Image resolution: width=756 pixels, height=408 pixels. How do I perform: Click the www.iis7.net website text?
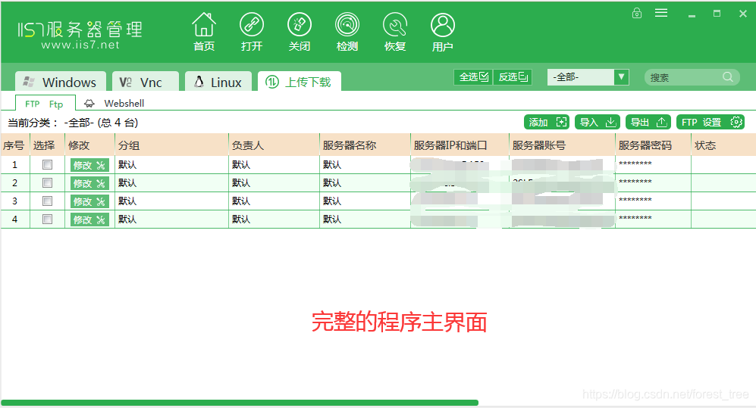(80, 45)
